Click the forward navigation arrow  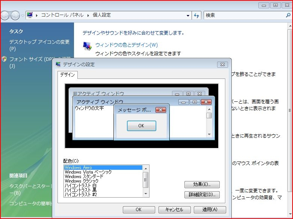(15, 15)
